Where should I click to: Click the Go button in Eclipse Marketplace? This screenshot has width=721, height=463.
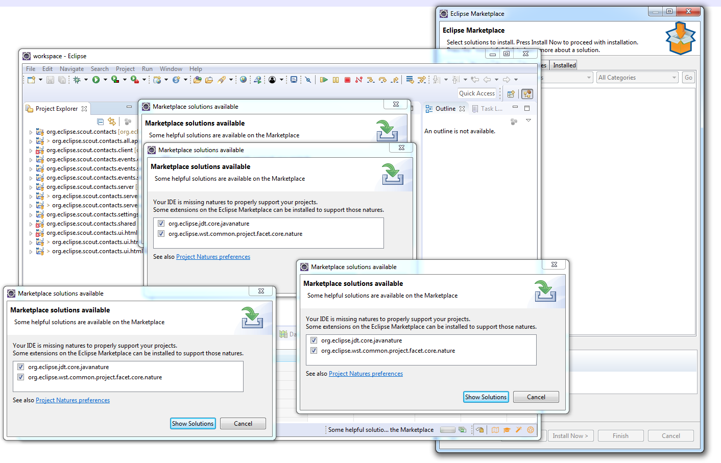(688, 78)
